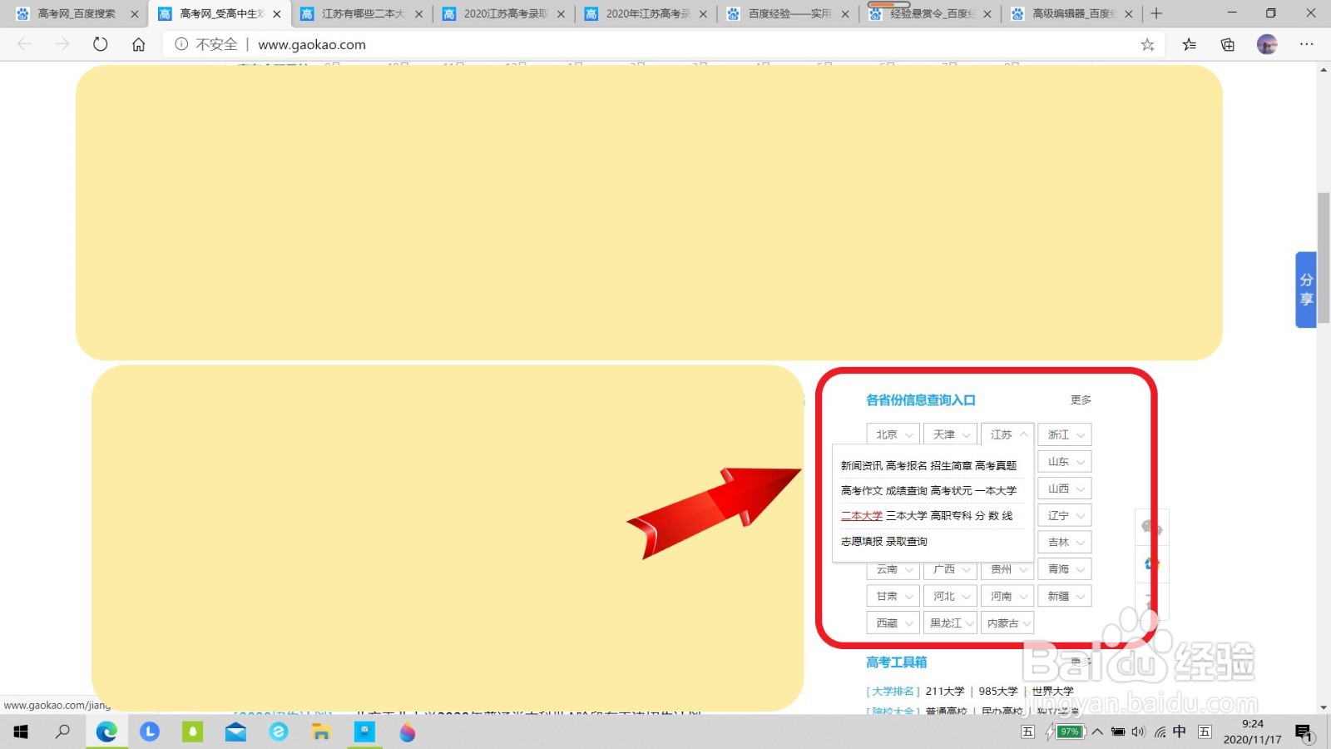Click the blue 分享 side button
Viewport: 1331px width, 749px height.
pyautogui.click(x=1306, y=290)
